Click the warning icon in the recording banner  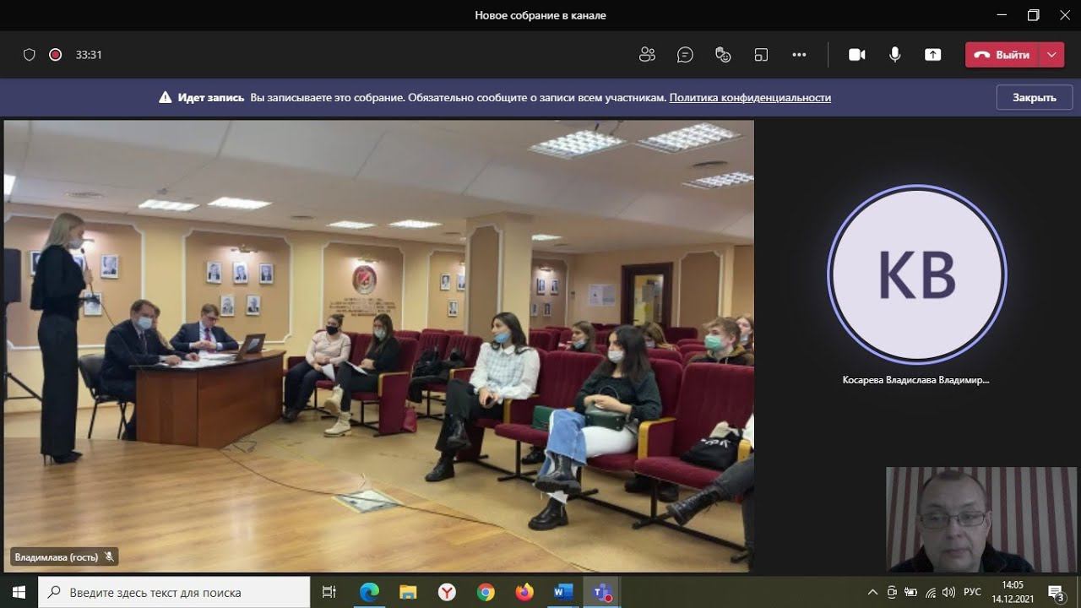166,97
